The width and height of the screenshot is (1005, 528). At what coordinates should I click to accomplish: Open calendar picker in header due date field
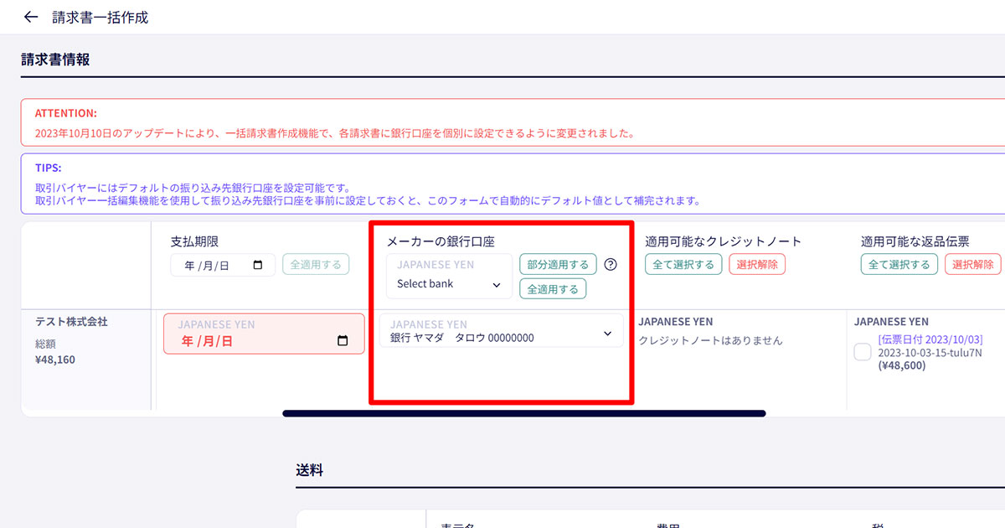point(258,265)
